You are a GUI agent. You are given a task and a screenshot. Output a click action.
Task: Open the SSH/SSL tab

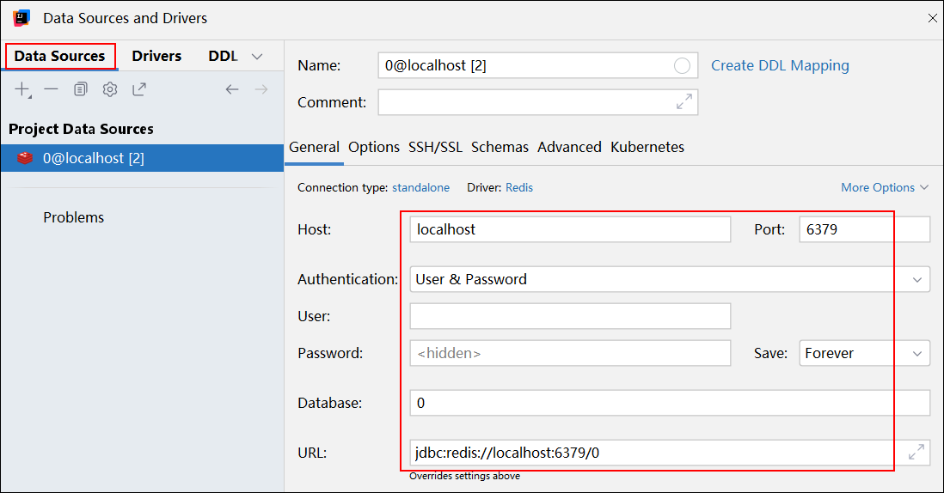click(435, 147)
